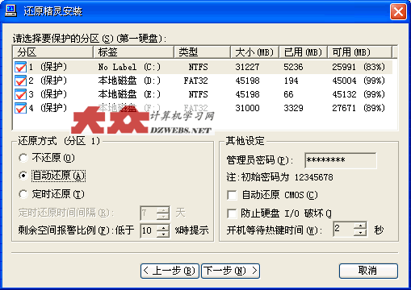Click the NTFS type in E: row
411x290 pixels.
coord(198,94)
